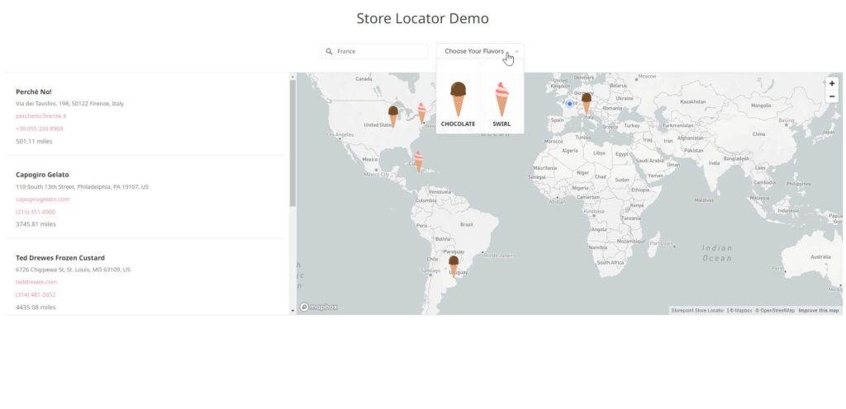This screenshot has width=846, height=409.
Task: Click the Improve this map link
Action: pos(818,311)
